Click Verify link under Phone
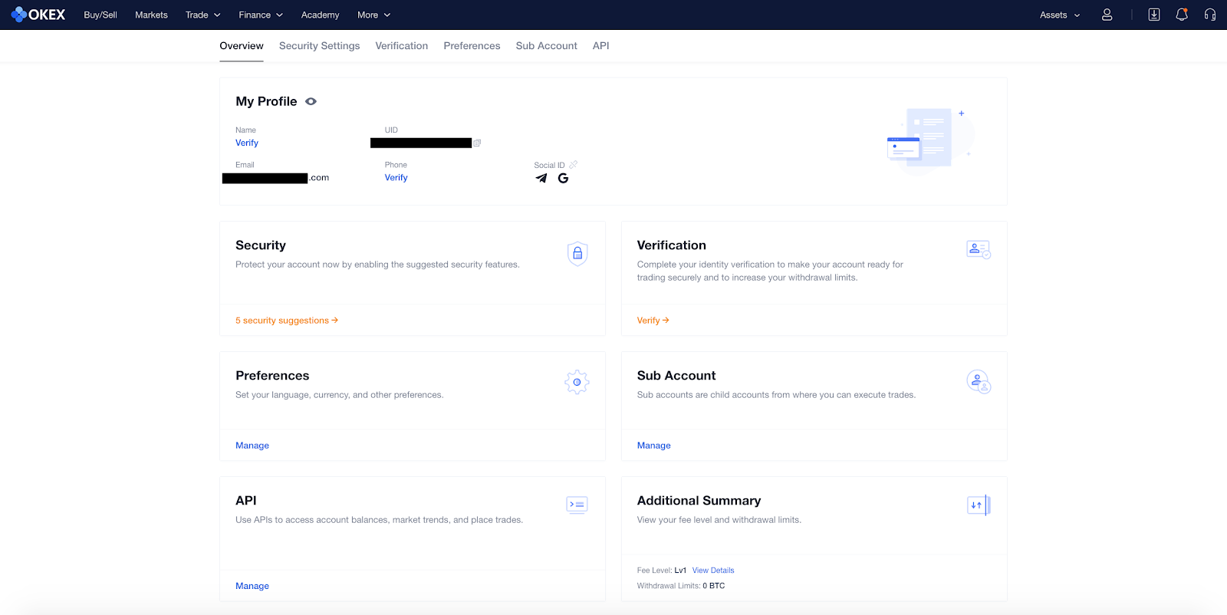Viewport: 1227px width, 615px height. coord(396,177)
